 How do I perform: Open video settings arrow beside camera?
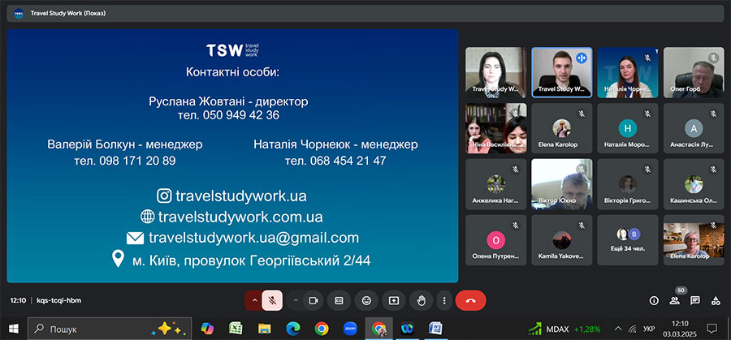[296, 300]
